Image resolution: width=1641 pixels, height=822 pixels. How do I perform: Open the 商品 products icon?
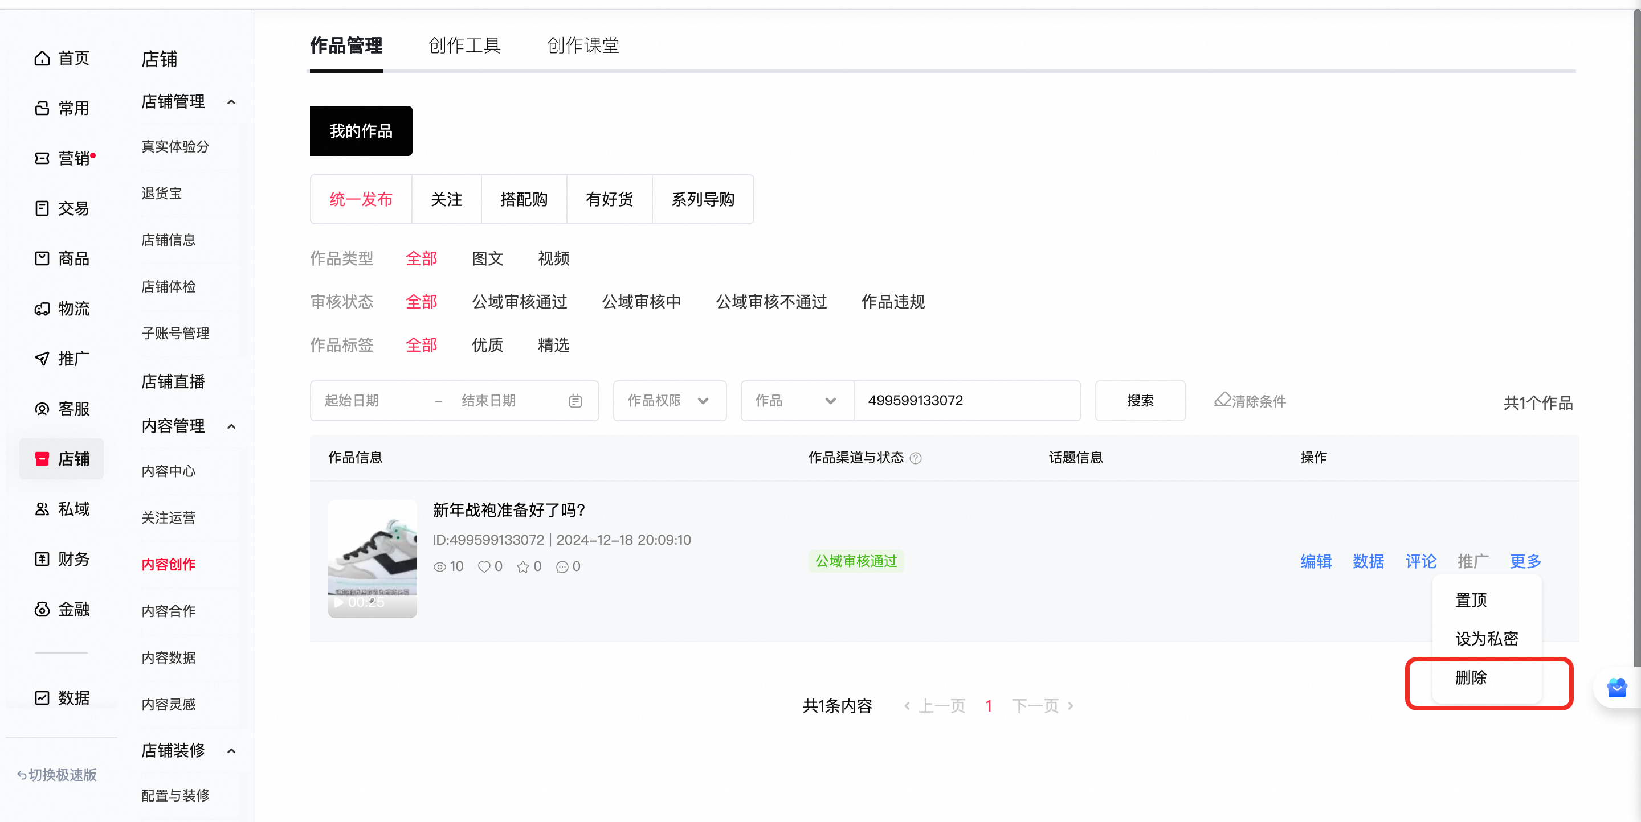tap(42, 258)
